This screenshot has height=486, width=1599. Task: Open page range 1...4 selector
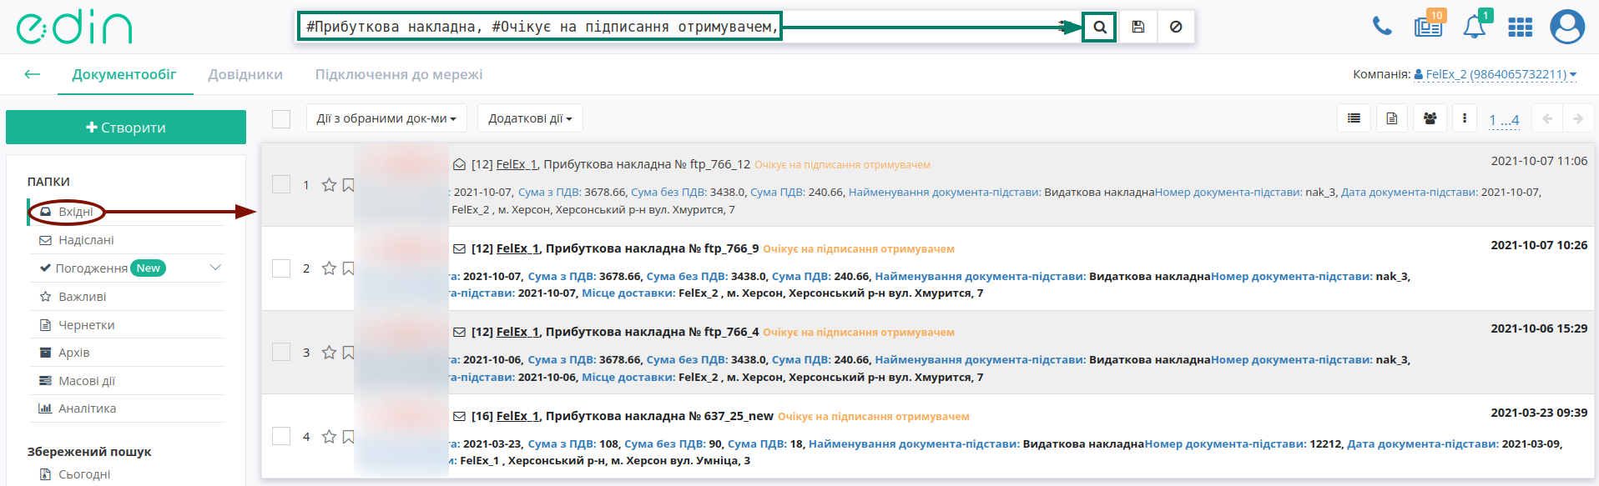(x=1504, y=120)
